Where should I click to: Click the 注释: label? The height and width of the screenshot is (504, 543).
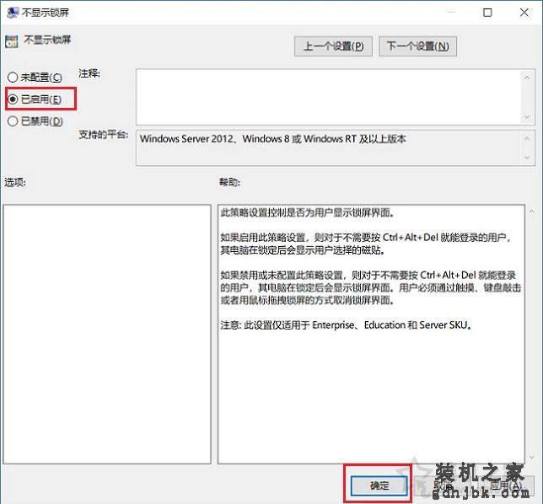pyautogui.click(x=89, y=73)
